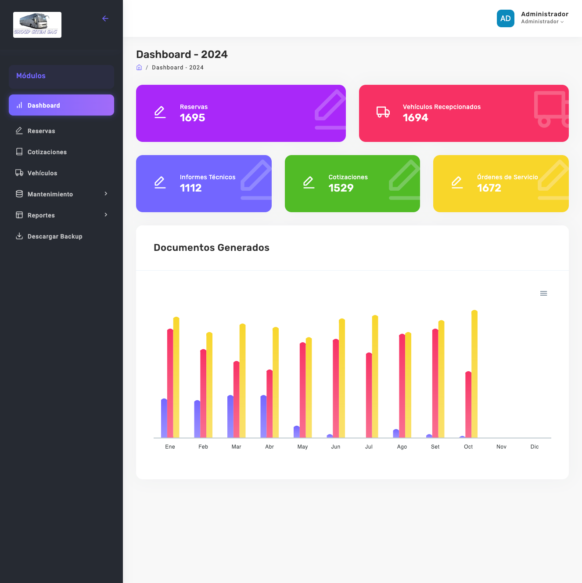The height and width of the screenshot is (583, 582).
Task: Expand the Reportes submenu chevron
Action: pos(106,215)
